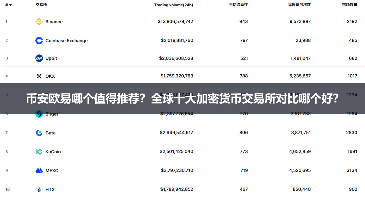Open the Coinbase Exchange link
The image size is (365, 198).
click(67, 41)
